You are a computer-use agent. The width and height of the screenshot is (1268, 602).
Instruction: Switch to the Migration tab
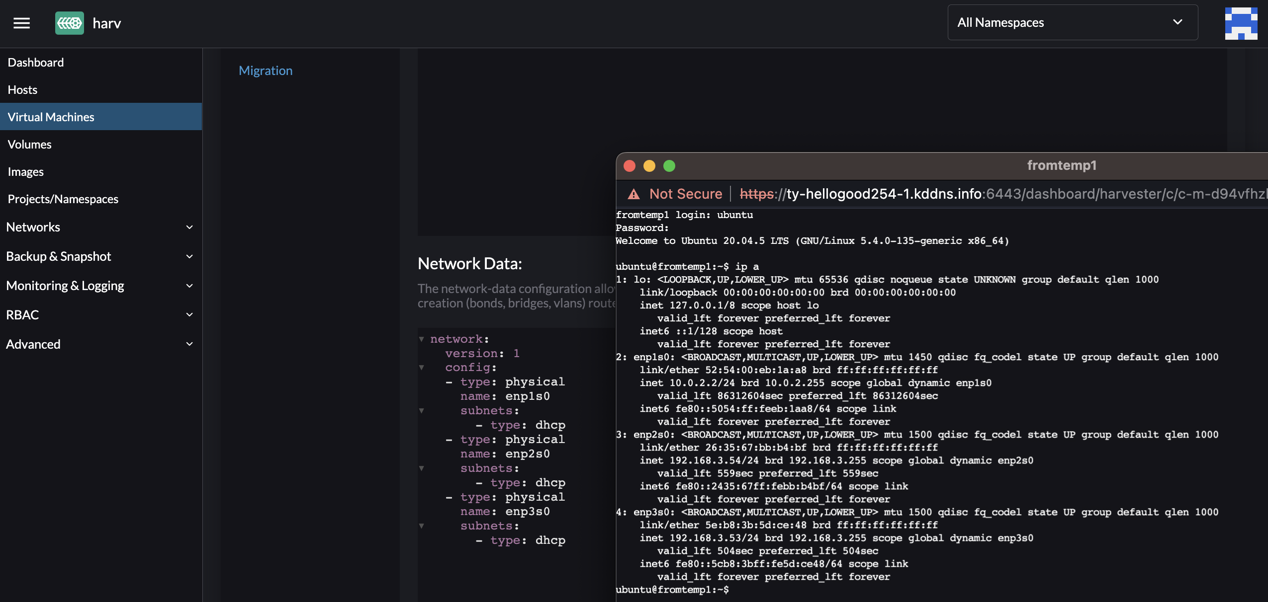266,70
